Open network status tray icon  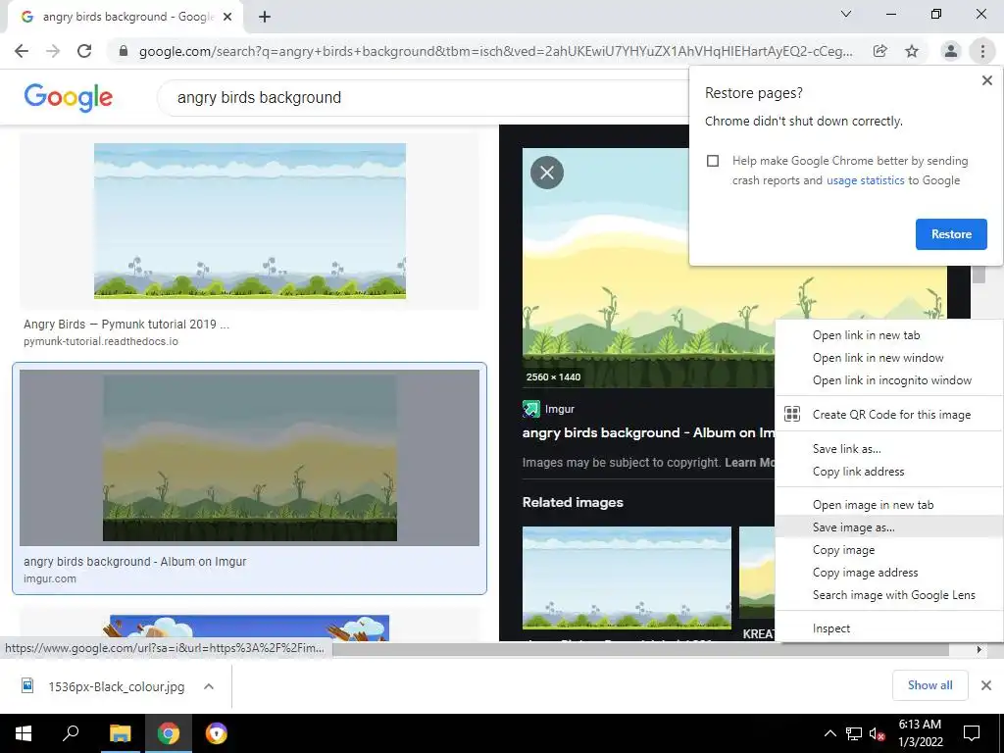(x=854, y=733)
